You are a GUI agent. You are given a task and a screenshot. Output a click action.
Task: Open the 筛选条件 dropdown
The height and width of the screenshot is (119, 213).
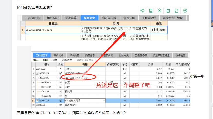68,60
